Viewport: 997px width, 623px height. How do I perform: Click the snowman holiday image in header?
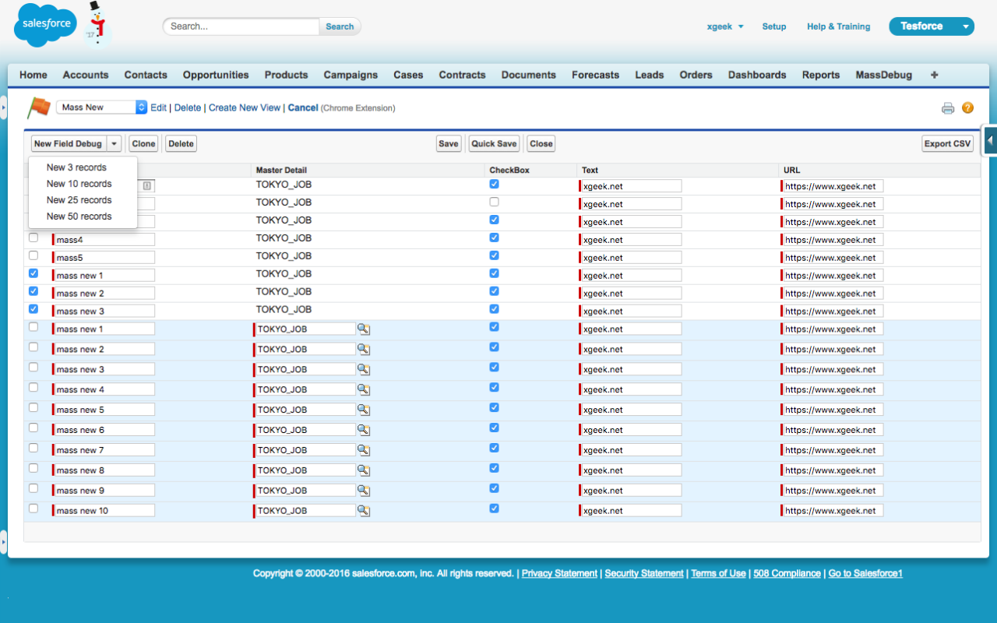click(x=97, y=25)
